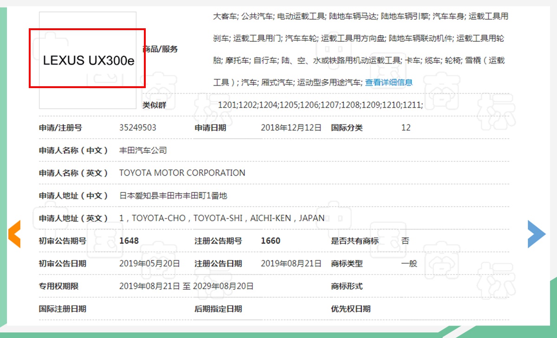Click the 申请人名称（英文） label
This screenshot has height=338, width=557.
point(73,173)
